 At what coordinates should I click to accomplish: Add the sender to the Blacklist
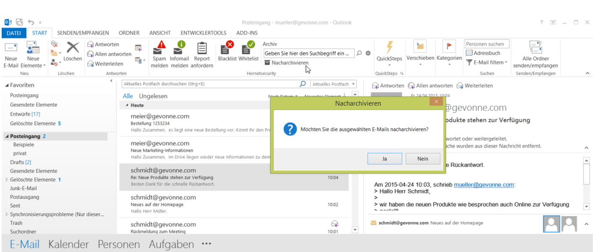pos(227,51)
